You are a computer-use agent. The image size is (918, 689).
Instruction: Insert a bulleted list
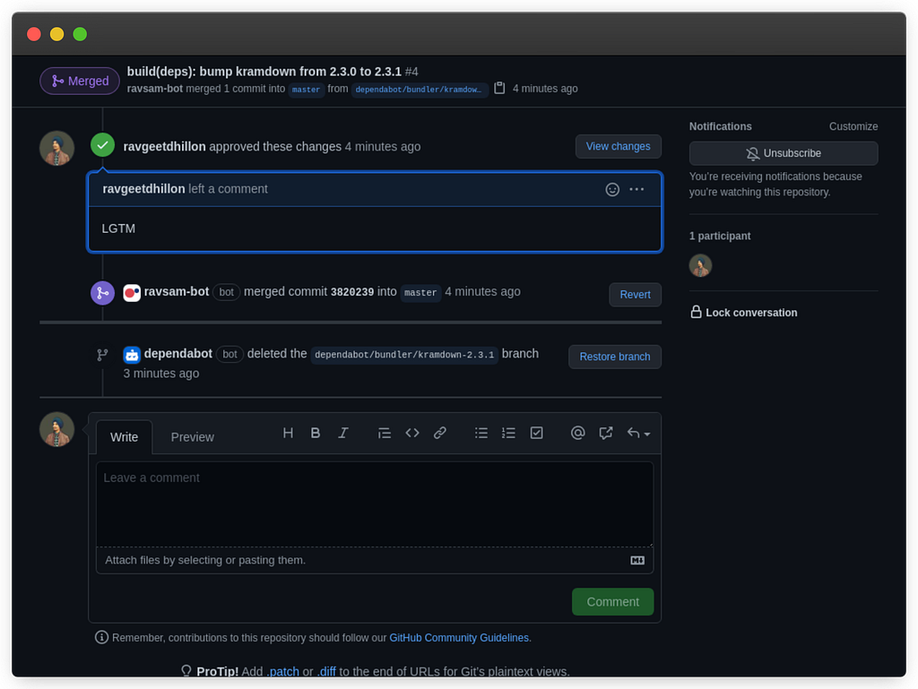[x=481, y=434]
